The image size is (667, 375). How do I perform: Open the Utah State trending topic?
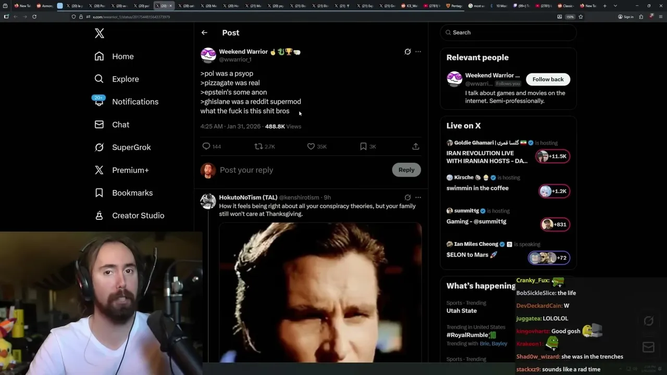click(462, 310)
